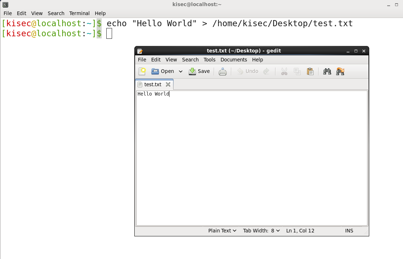Viewport: 403px width, 259px height.
Task: Open the Tab Width dropdown
Action: 261,231
